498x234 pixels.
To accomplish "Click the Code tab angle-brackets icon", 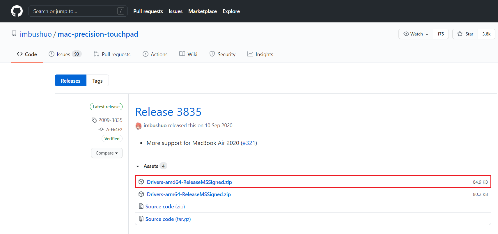I will pyautogui.click(x=20, y=54).
